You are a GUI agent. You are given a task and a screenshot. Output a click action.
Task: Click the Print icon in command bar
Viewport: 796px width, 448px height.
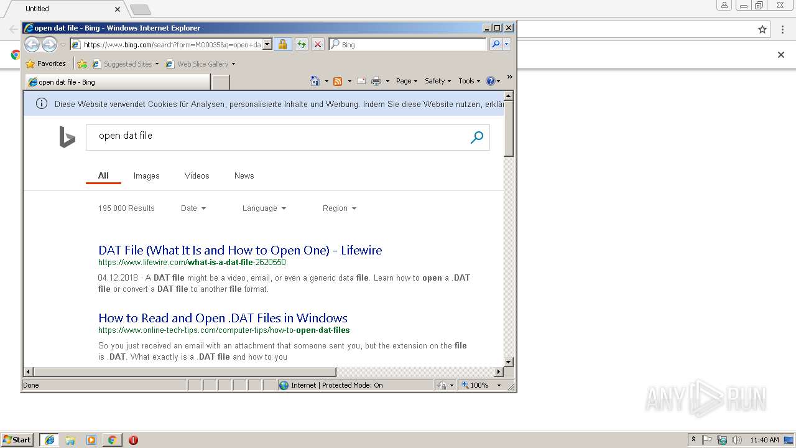point(376,81)
